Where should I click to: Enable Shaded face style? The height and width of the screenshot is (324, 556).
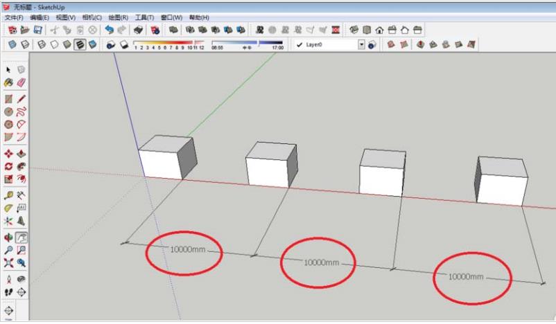click(x=67, y=44)
